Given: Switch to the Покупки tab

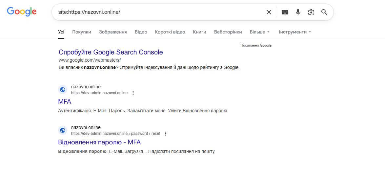Looking at the screenshot, I should pos(82,32).
